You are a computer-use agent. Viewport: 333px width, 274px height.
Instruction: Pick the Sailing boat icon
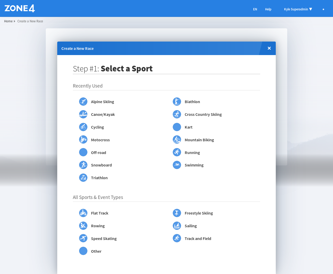point(177,226)
